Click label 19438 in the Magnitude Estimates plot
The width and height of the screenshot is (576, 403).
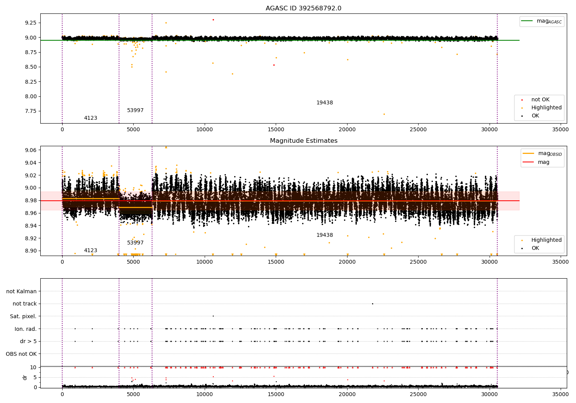point(324,235)
